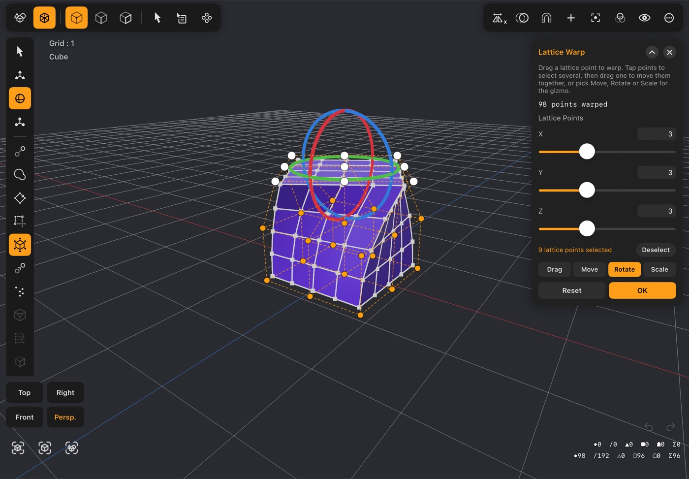Image resolution: width=689 pixels, height=479 pixels.
Task: Select the two-point link tool below lattice
Action: pyautogui.click(x=20, y=268)
